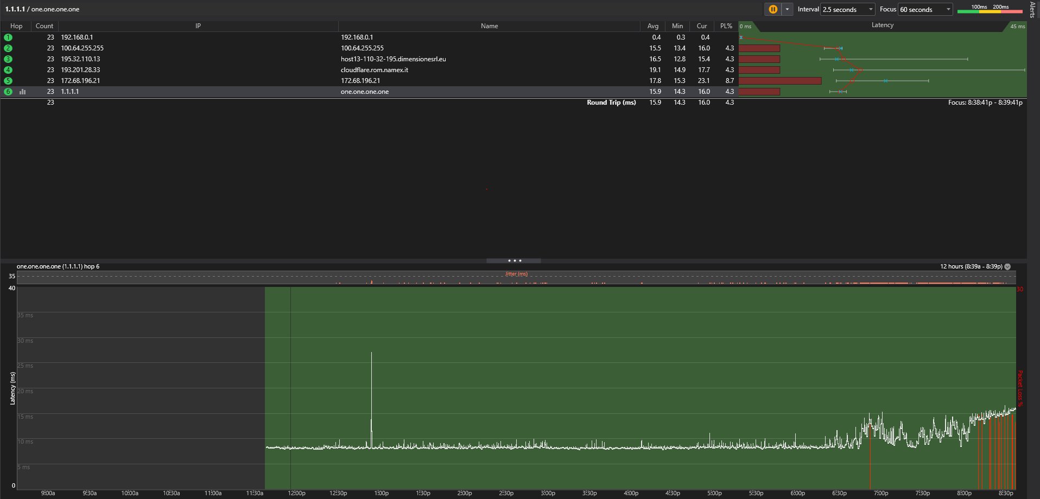Select the cloudflare.rom.namex.it hop row

point(375,70)
